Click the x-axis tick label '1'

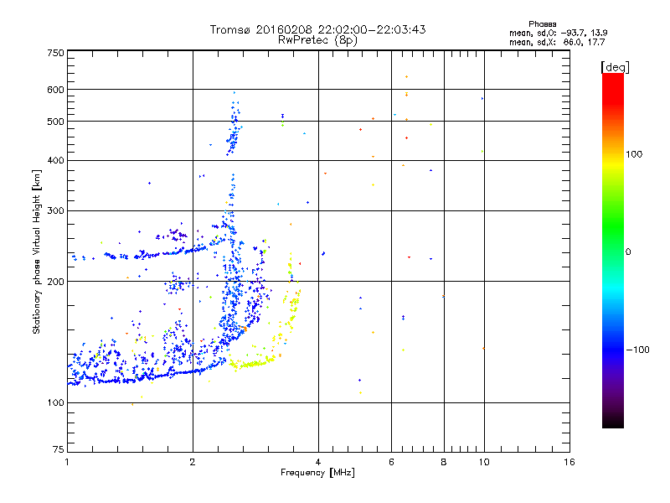click(x=67, y=462)
